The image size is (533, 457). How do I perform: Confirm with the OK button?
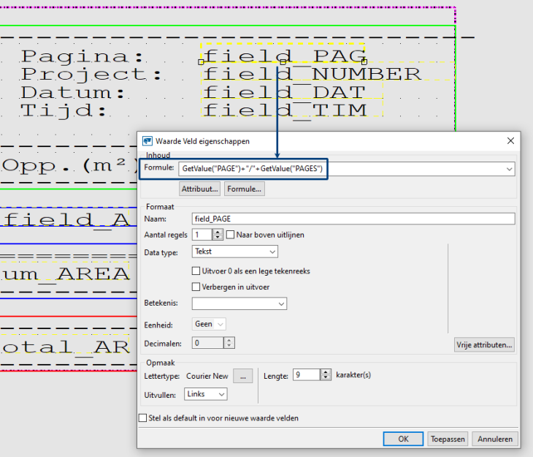(x=403, y=439)
